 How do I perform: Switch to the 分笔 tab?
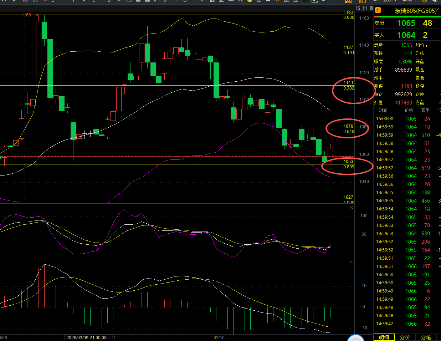point(426,337)
